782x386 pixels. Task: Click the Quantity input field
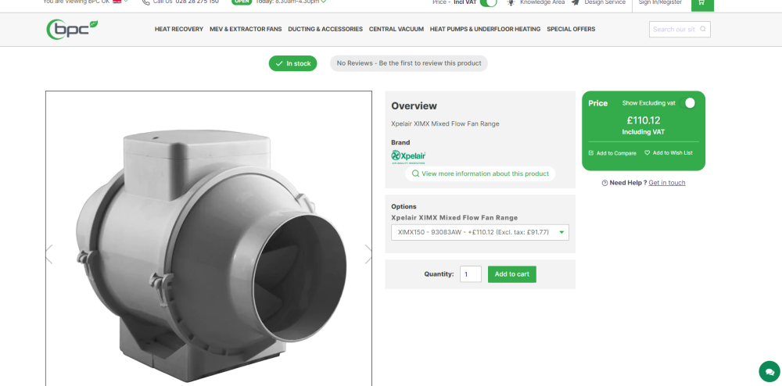coord(470,274)
